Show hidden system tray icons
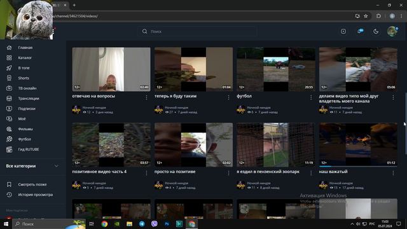This screenshot has width=407, height=229. (352, 224)
